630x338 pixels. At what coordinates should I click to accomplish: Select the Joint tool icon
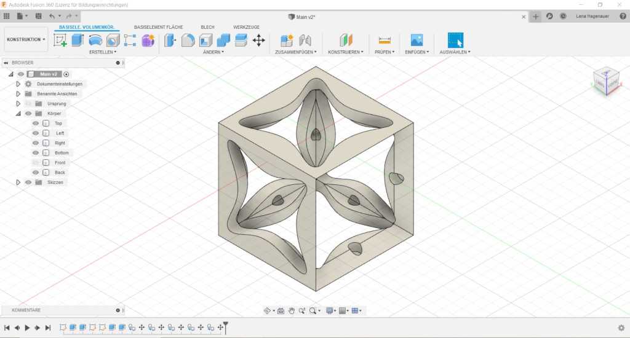pyautogui.click(x=305, y=40)
